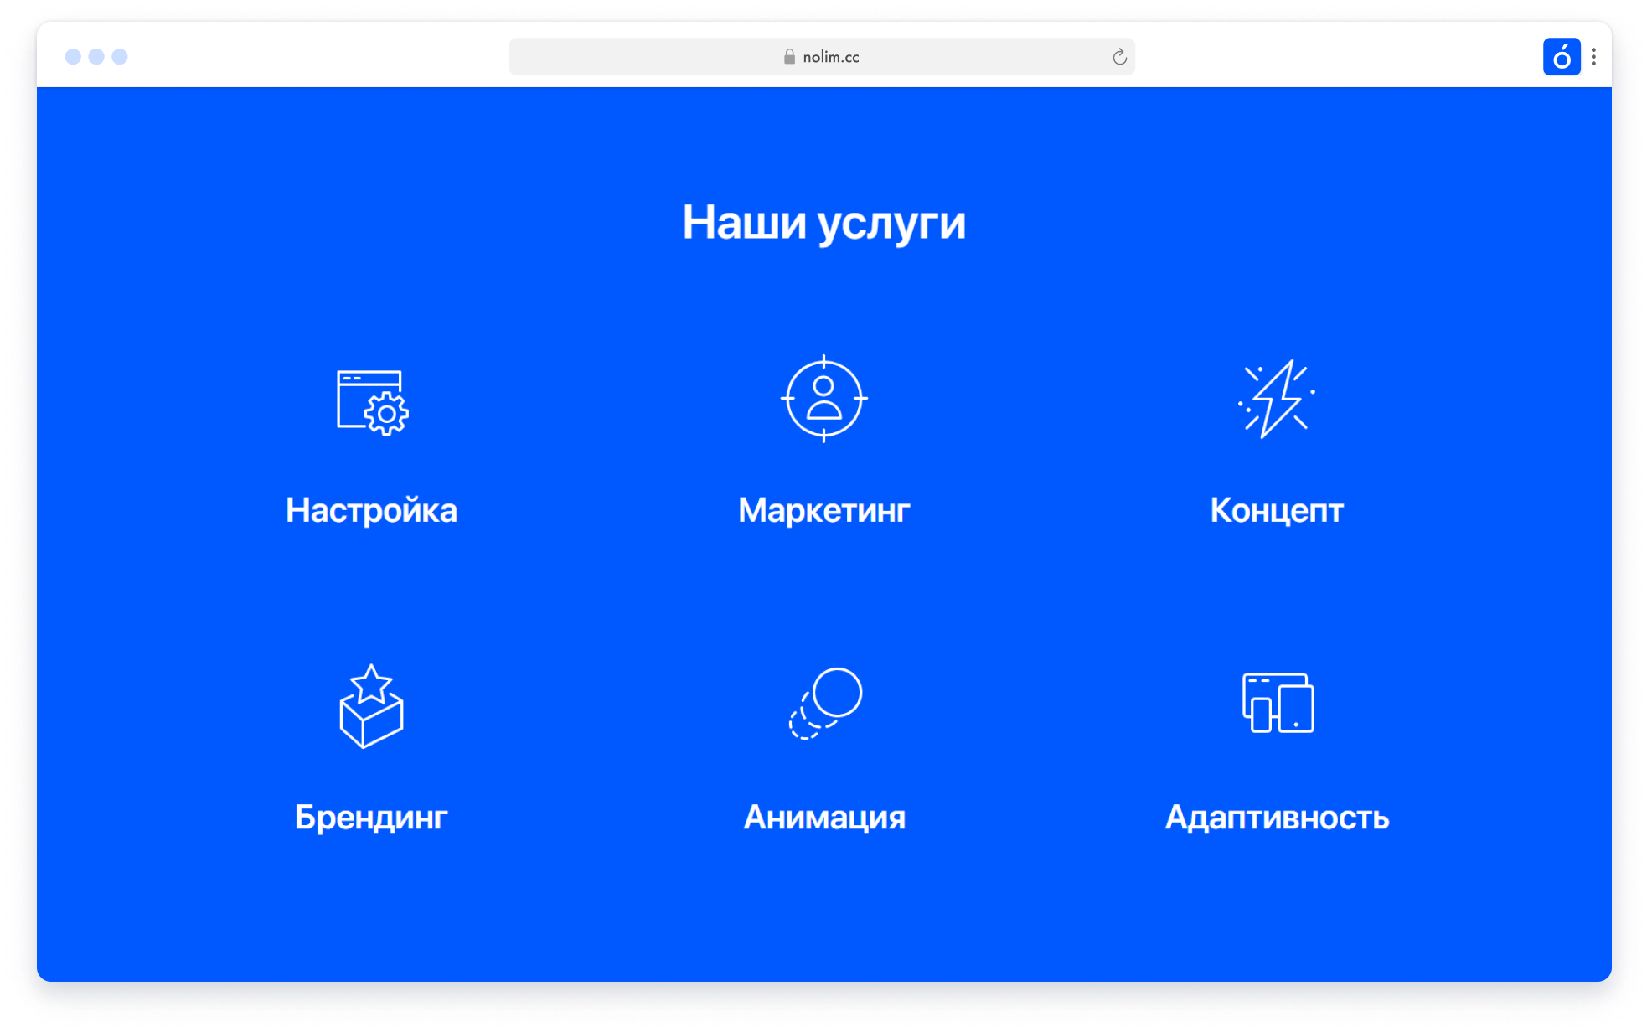This screenshot has height=1032, width=1647.
Task: Open the Брендинг service label
Action: click(x=371, y=818)
